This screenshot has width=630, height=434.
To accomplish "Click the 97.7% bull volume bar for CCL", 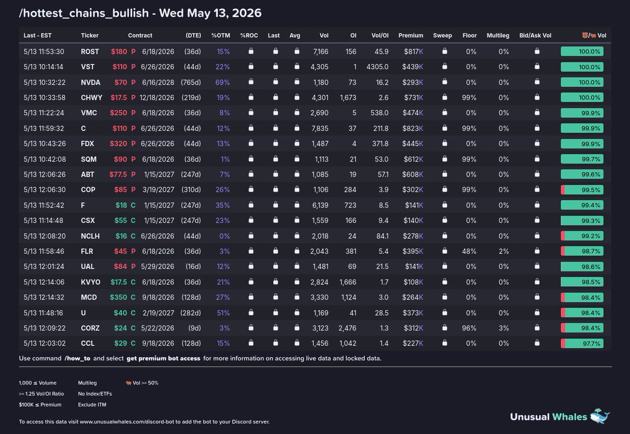I will tap(582, 343).
